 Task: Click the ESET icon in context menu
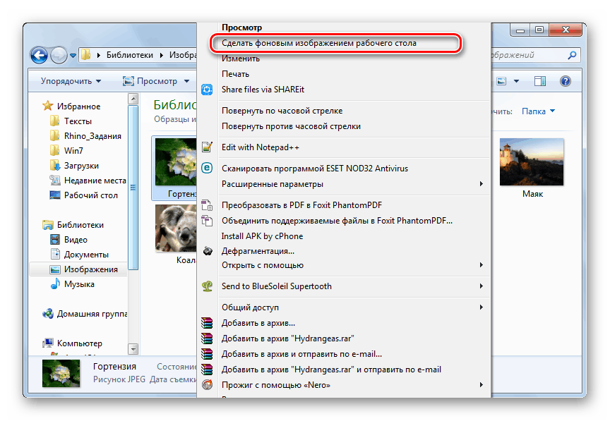click(x=207, y=168)
